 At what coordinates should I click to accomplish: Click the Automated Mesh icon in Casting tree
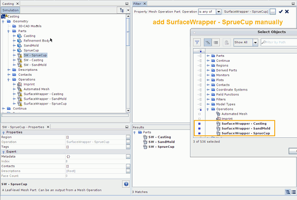pyautogui.click(x=19, y=89)
